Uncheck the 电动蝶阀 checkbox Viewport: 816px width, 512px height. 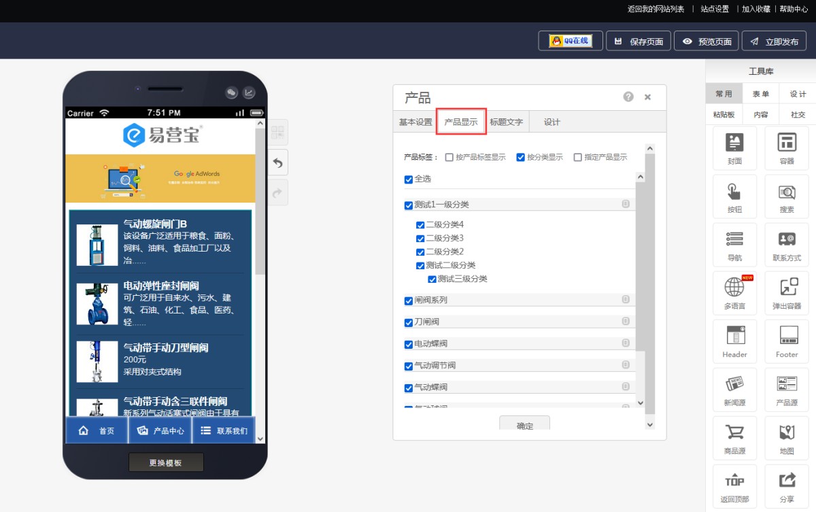tap(409, 344)
